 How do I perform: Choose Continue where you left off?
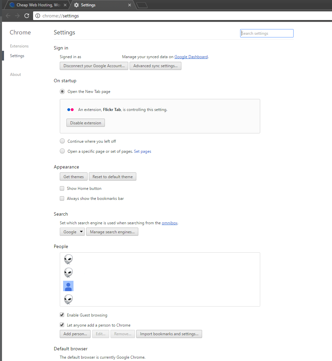click(62, 141)
